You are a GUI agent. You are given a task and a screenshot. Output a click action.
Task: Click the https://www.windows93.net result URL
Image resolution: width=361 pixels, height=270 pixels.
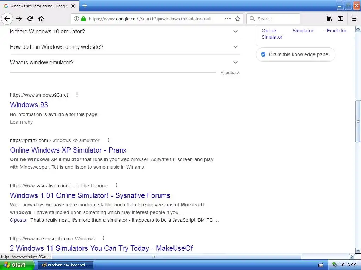coord(39,95)
